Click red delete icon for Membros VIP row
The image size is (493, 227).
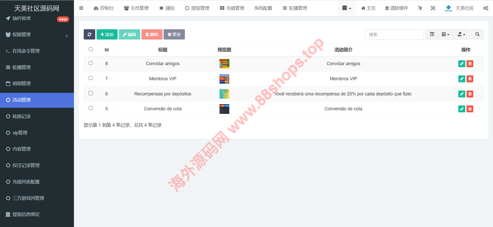point(470,79)
